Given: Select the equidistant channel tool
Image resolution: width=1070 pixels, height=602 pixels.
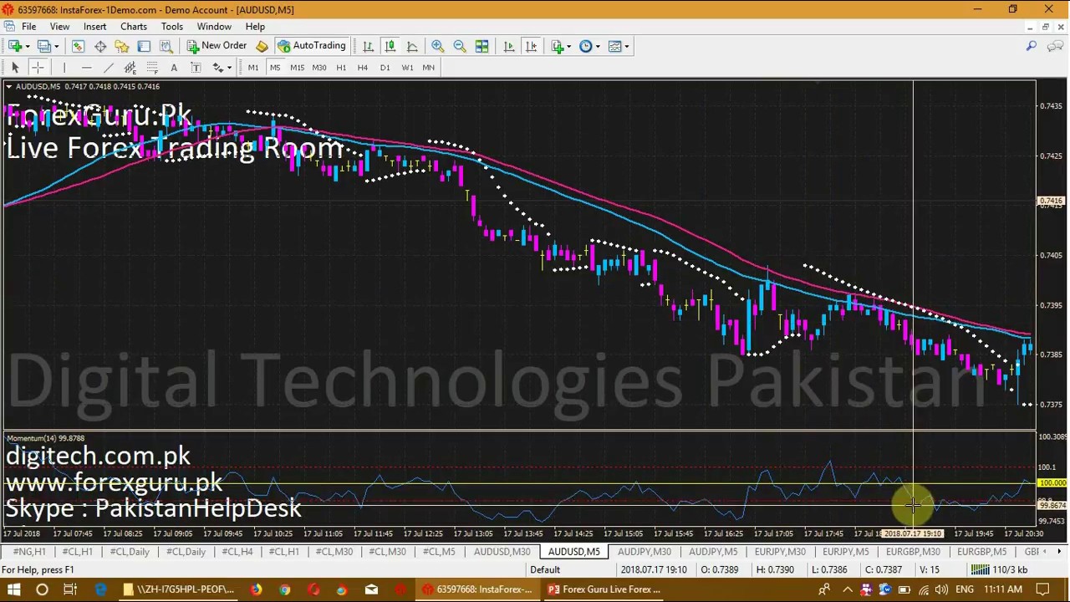Looking at the screenshot, I should click(130, 67).
